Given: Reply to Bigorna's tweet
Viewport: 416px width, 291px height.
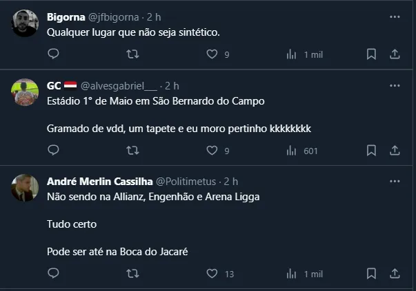Looking at the screenshot, I should [53, 54].
